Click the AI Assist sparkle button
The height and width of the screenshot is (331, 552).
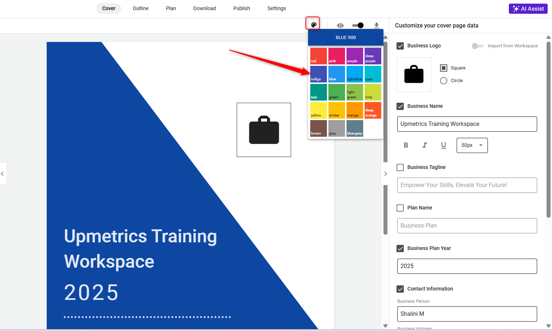528,9
